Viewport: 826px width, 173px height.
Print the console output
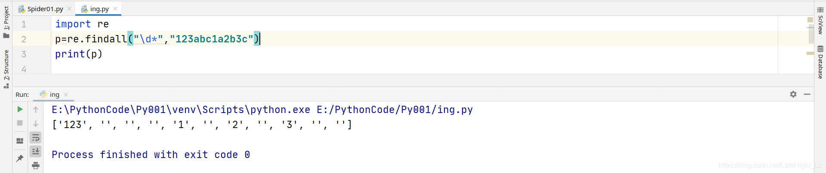(36, 165)
